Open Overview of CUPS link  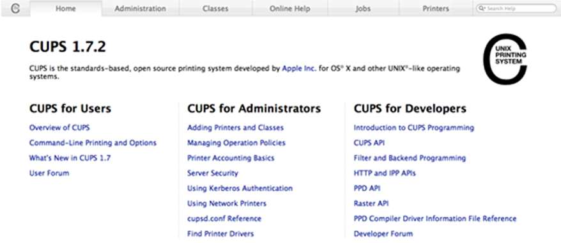(x=59, y=127)
